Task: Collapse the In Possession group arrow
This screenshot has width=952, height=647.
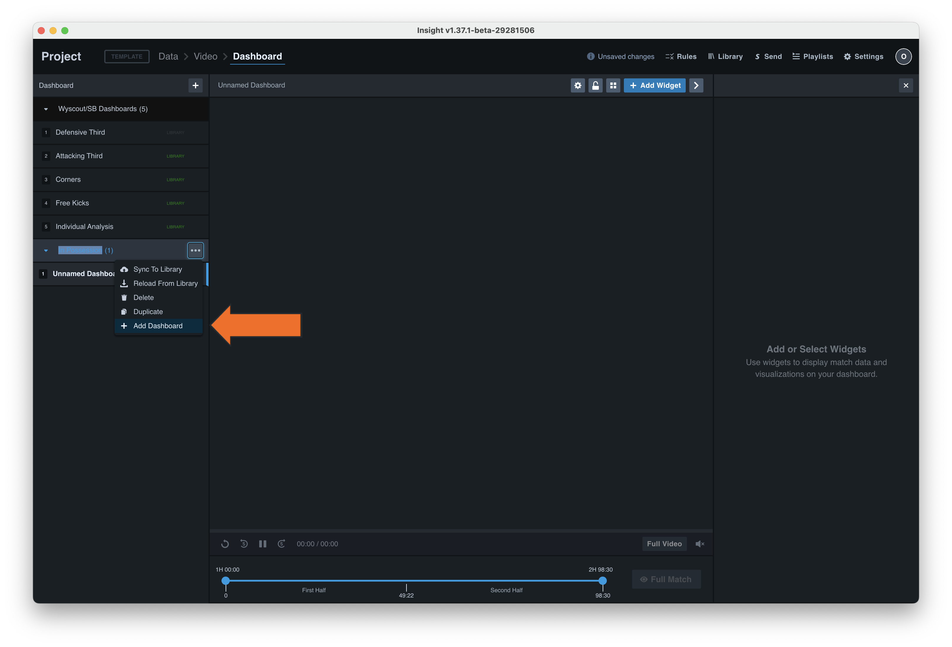Action: click(46, 250)
